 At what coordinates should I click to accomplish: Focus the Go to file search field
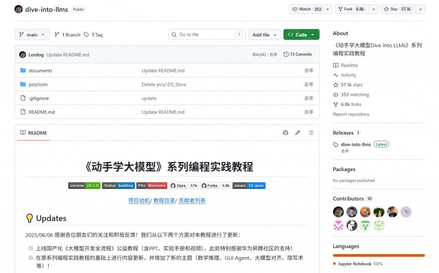pos(207,34)
